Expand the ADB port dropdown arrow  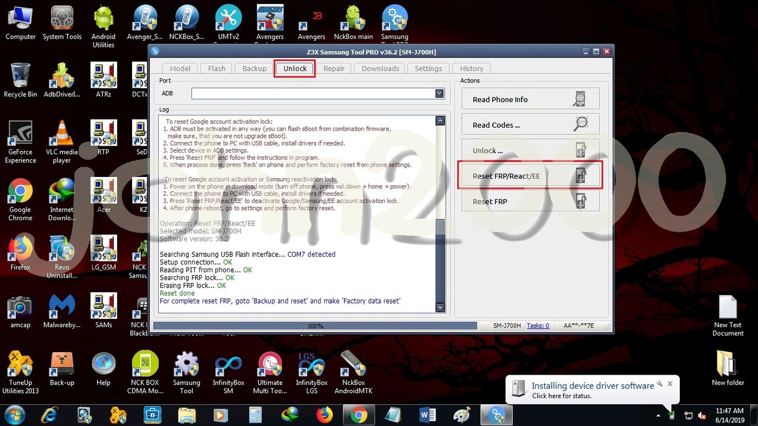439,93
